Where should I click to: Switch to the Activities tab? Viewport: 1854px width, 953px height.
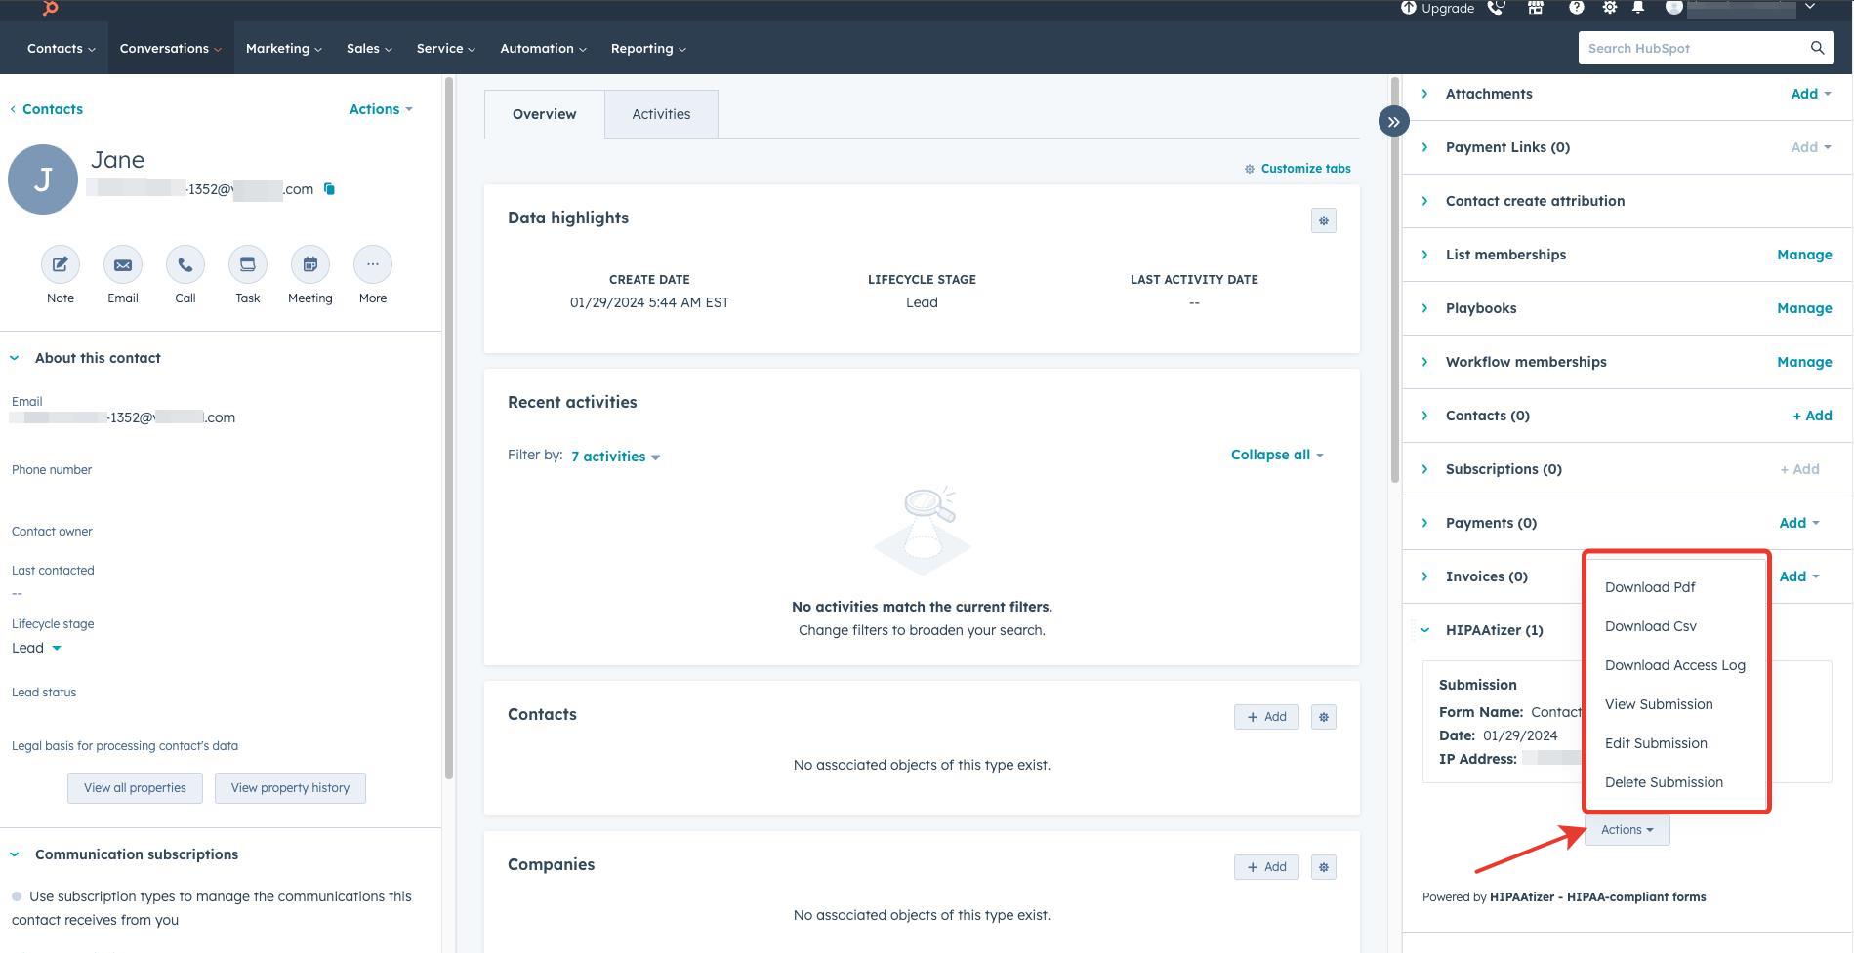click(660, 113)
